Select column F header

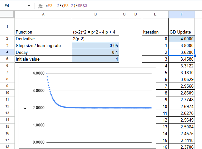(x=181, y=14)
